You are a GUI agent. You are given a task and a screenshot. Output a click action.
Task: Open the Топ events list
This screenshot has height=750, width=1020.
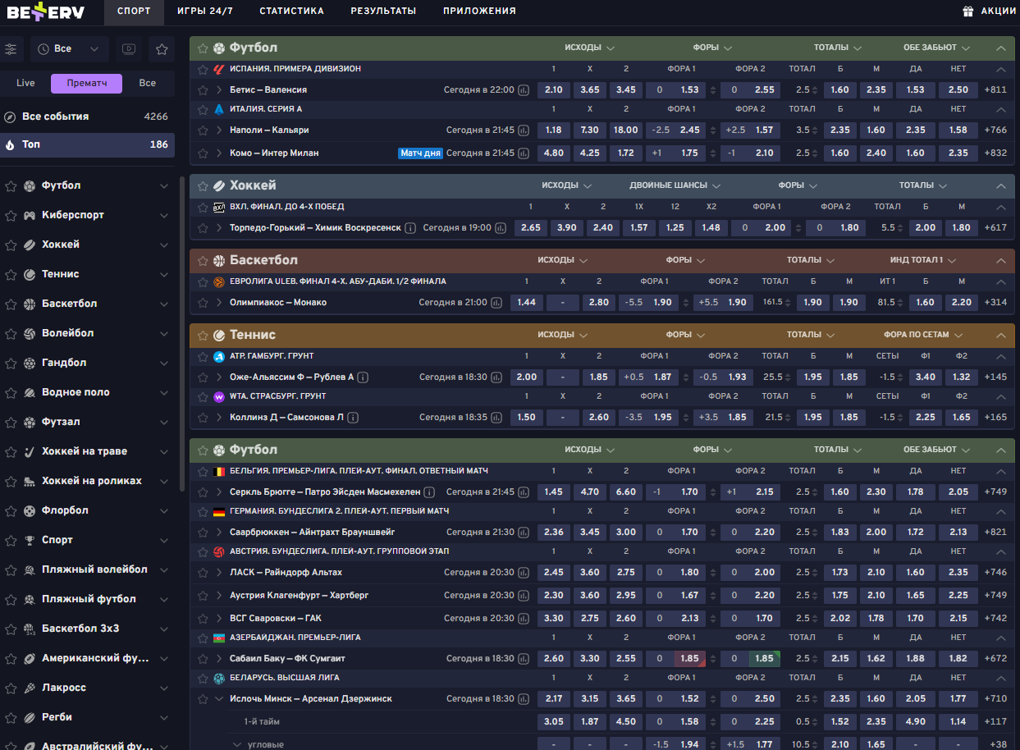(x=87, y=145)
